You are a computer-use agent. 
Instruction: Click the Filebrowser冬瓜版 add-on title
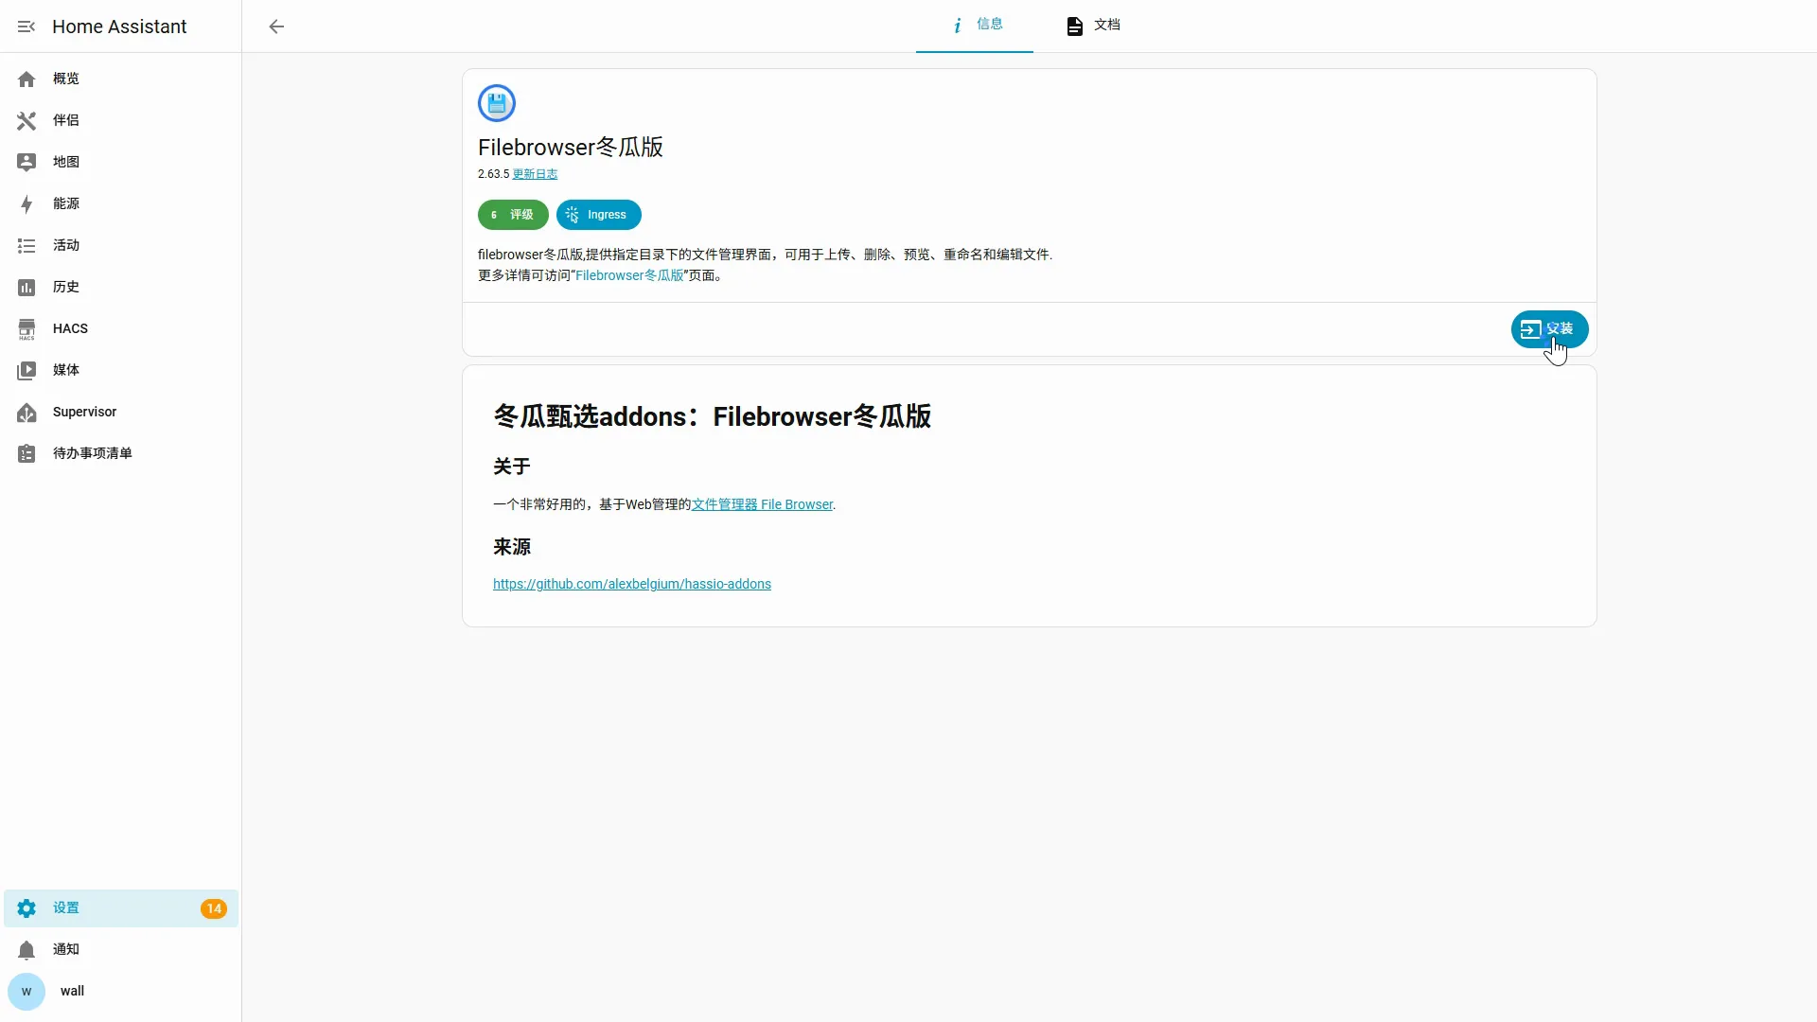tap(571, 147)
